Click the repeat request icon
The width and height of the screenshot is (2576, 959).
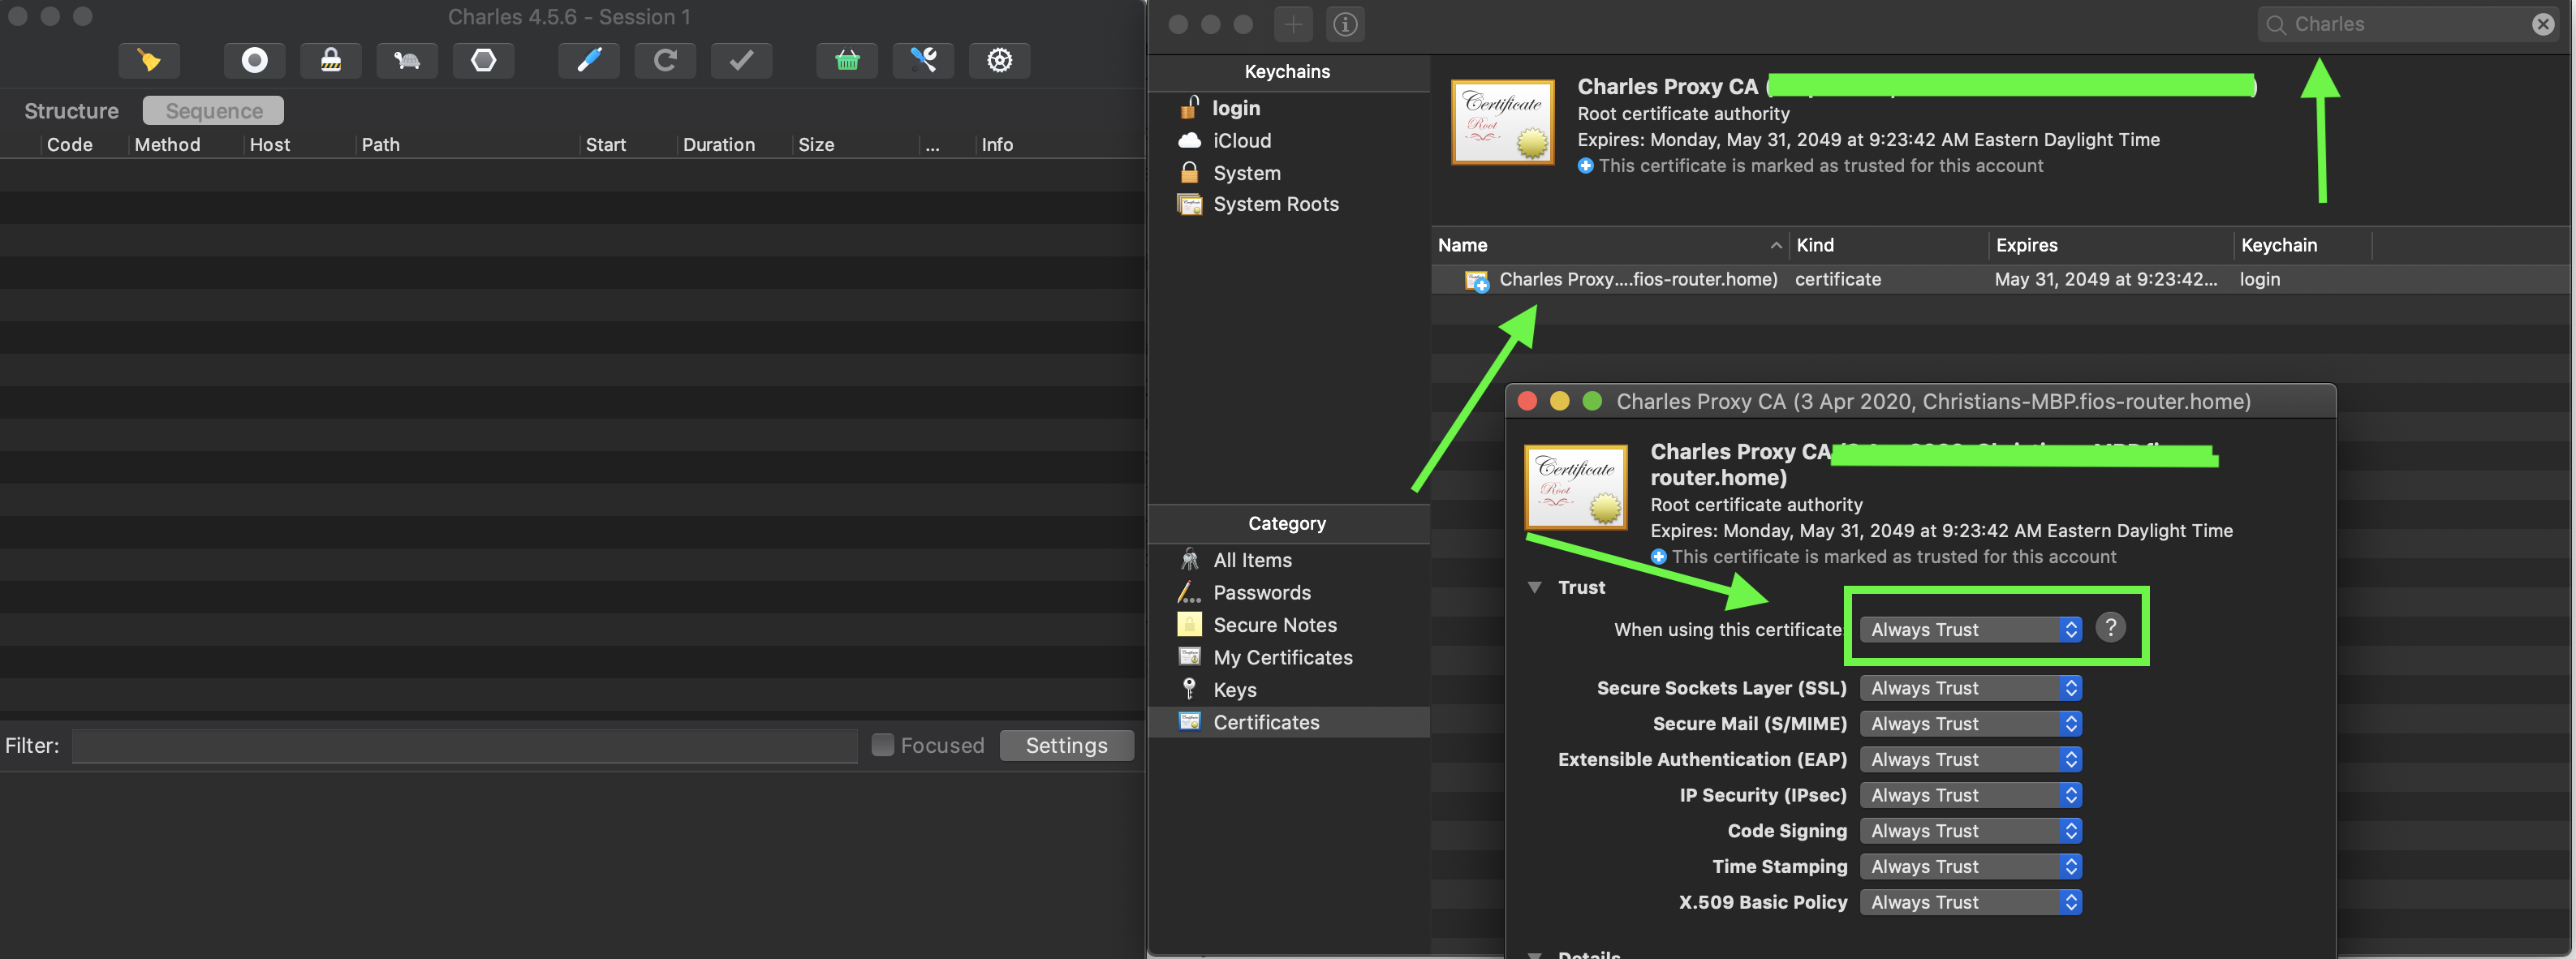point(665,60)
